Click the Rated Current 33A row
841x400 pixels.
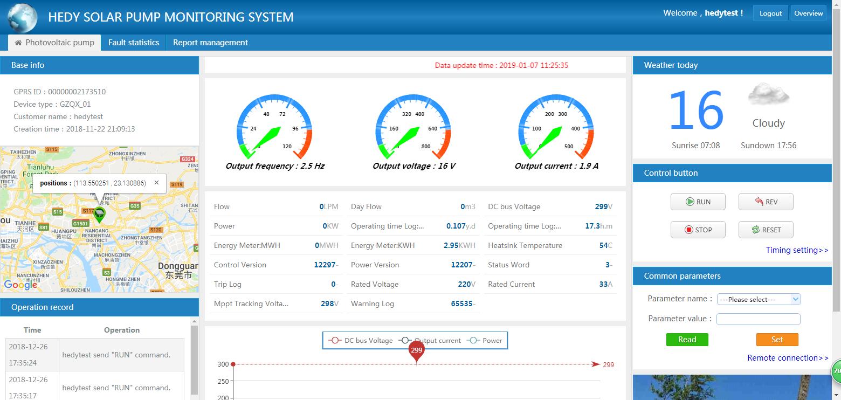(550, 284)
